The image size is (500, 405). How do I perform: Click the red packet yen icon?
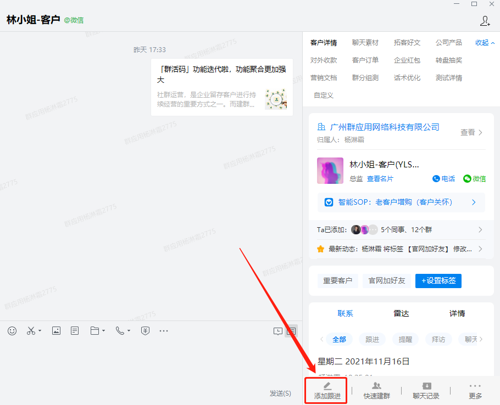(x=145, y=330)
